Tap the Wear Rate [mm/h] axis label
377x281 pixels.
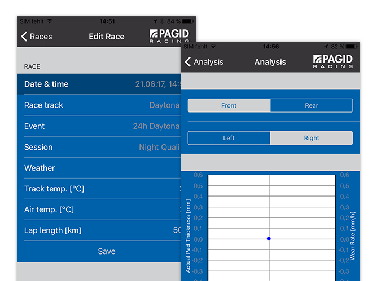click(353, 236)
